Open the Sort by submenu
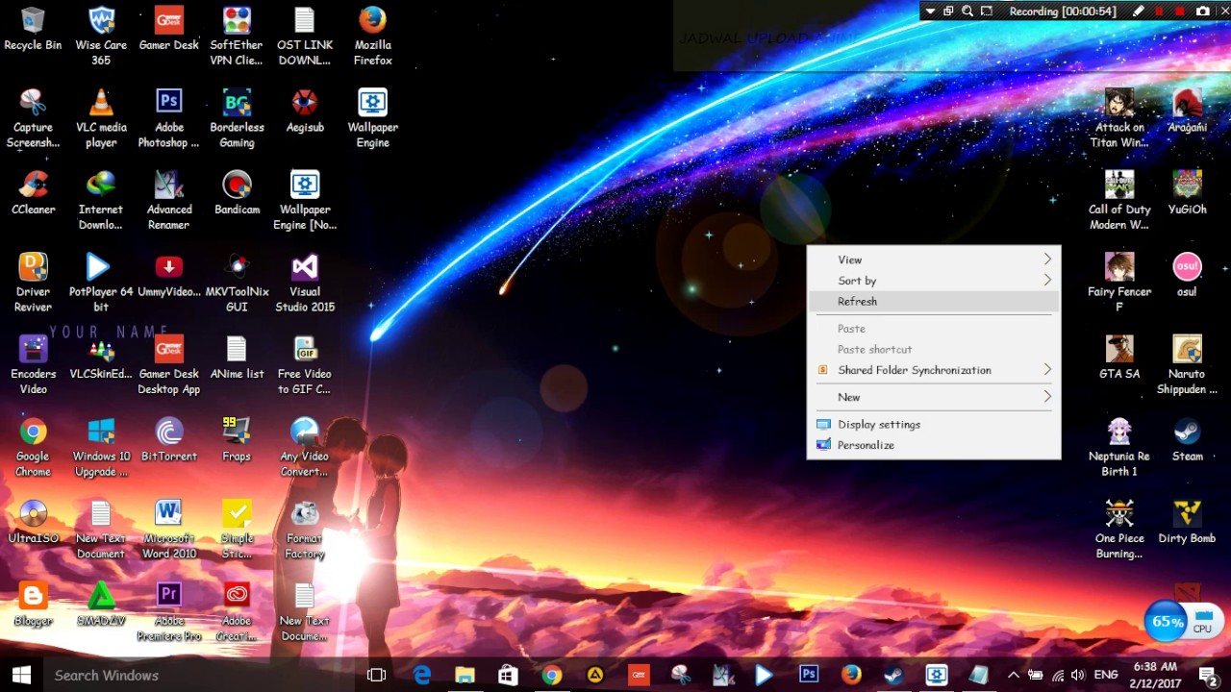The width and height of the screenshot is (1231, 692). tap(933, 281)
